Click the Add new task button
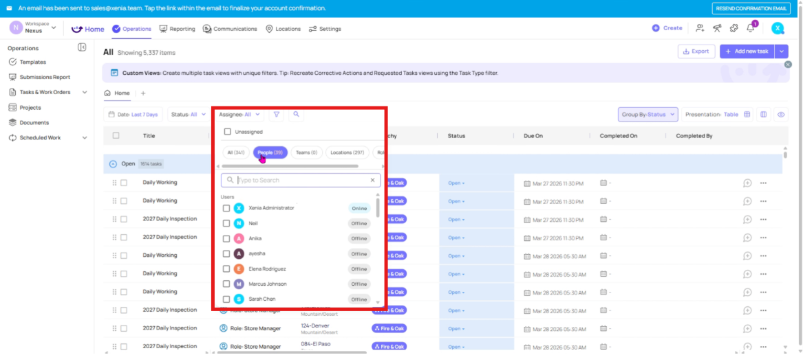Viewport: 803px width, 355px height. (x=747, y=51)
